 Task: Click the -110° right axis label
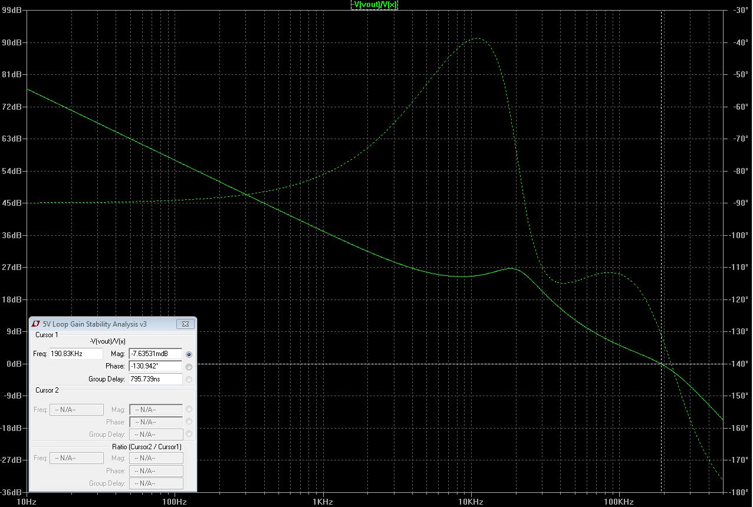point(740,267)
